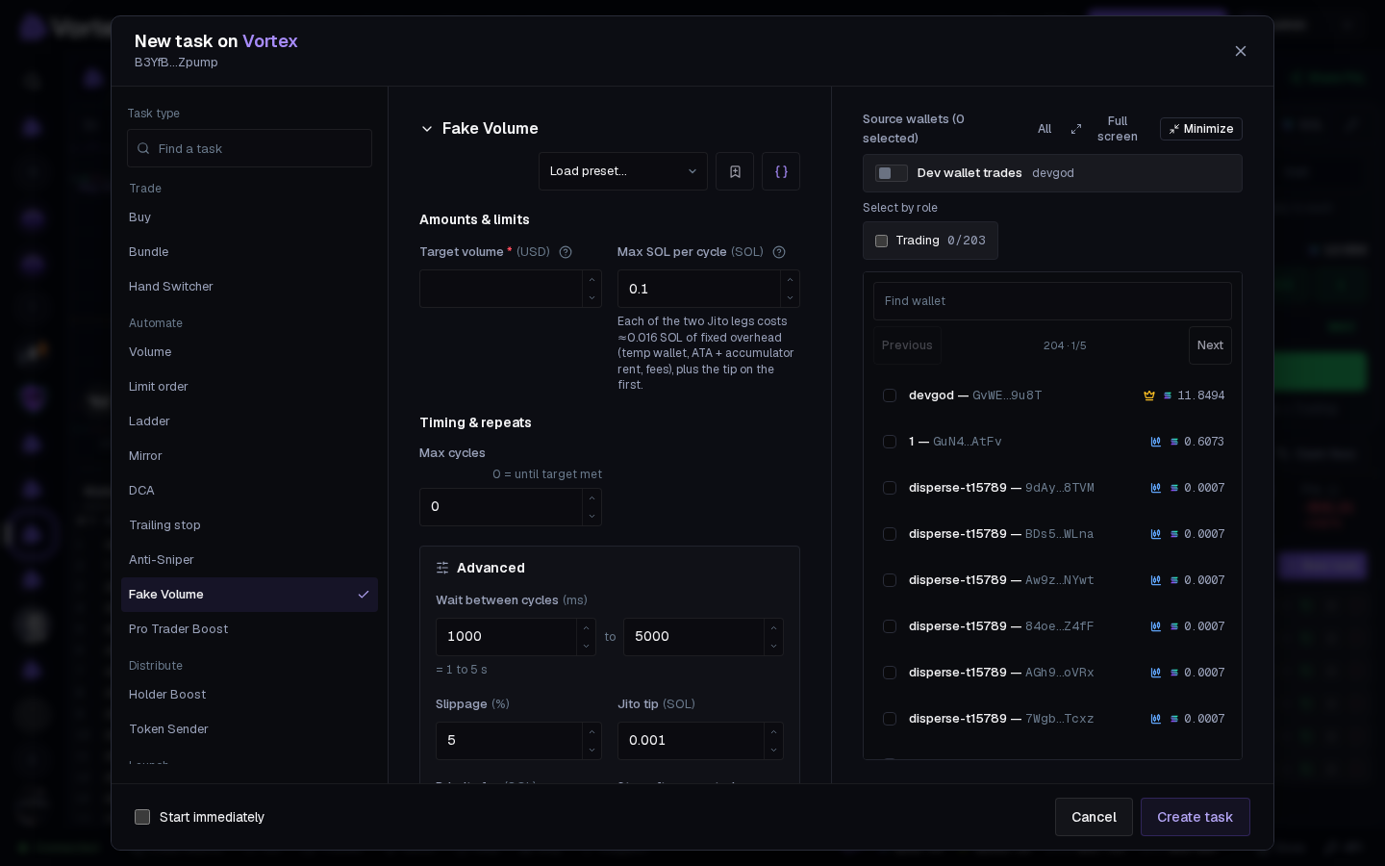Image resolution: width=1385 pixels, height=866 pixels.
Task: Click the Full screen expand icon
Action: [1076, 129]
